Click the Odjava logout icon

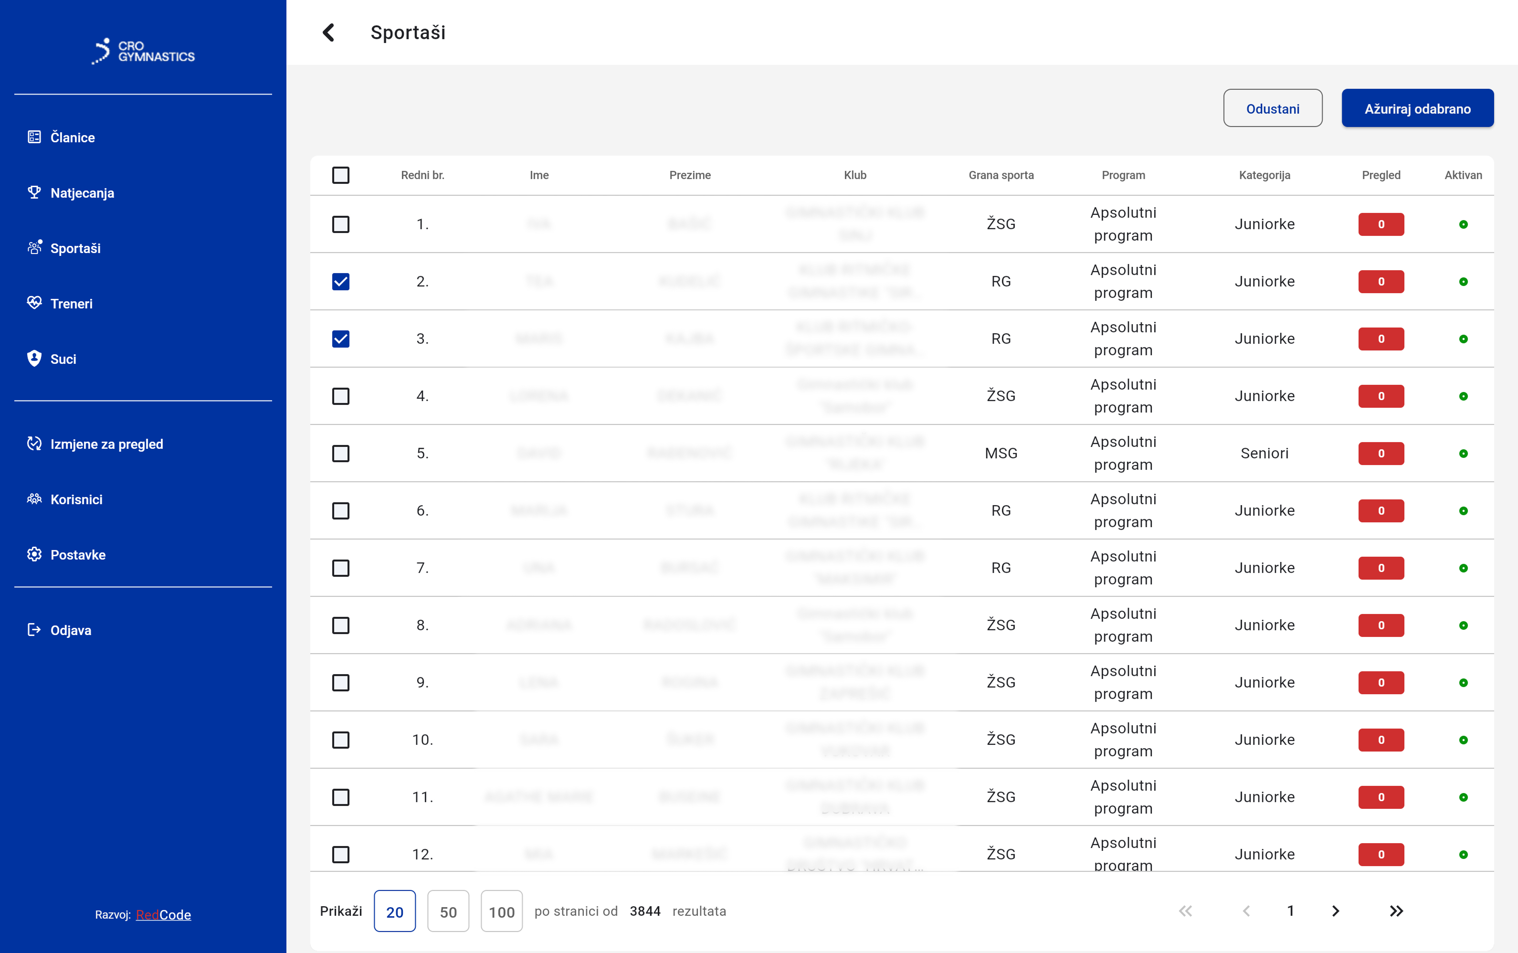click(x=34, y=630)
